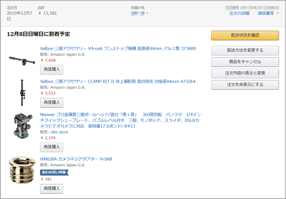
Task: Click 商品をキャンセル button
Action: click(245, 62)
